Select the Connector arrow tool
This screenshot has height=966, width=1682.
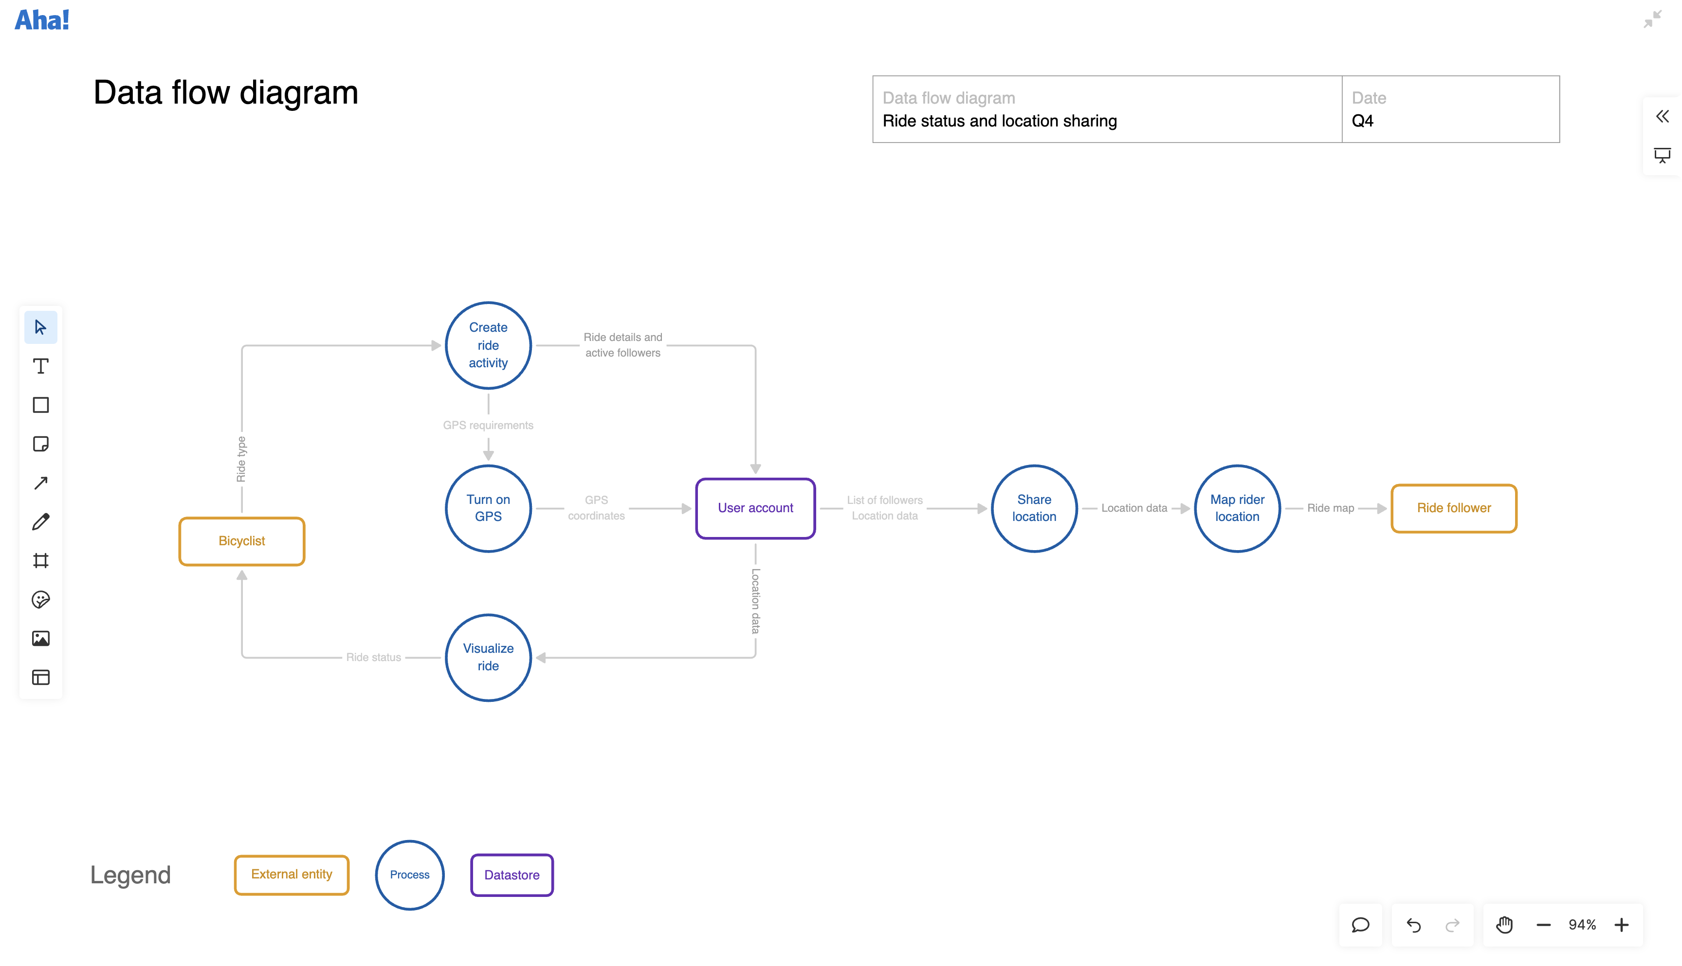click(40, 483)
